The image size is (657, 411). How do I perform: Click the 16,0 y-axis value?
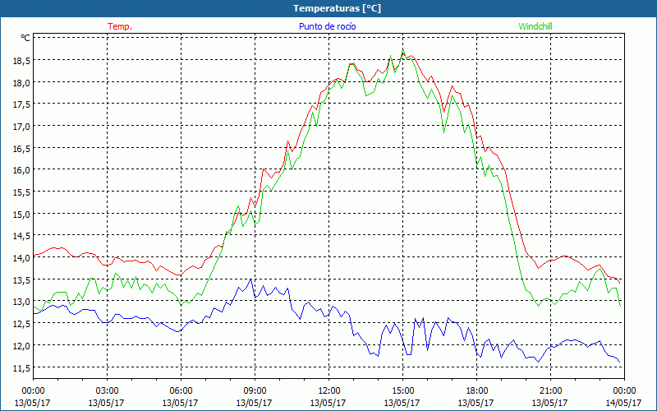pos(22,170)
